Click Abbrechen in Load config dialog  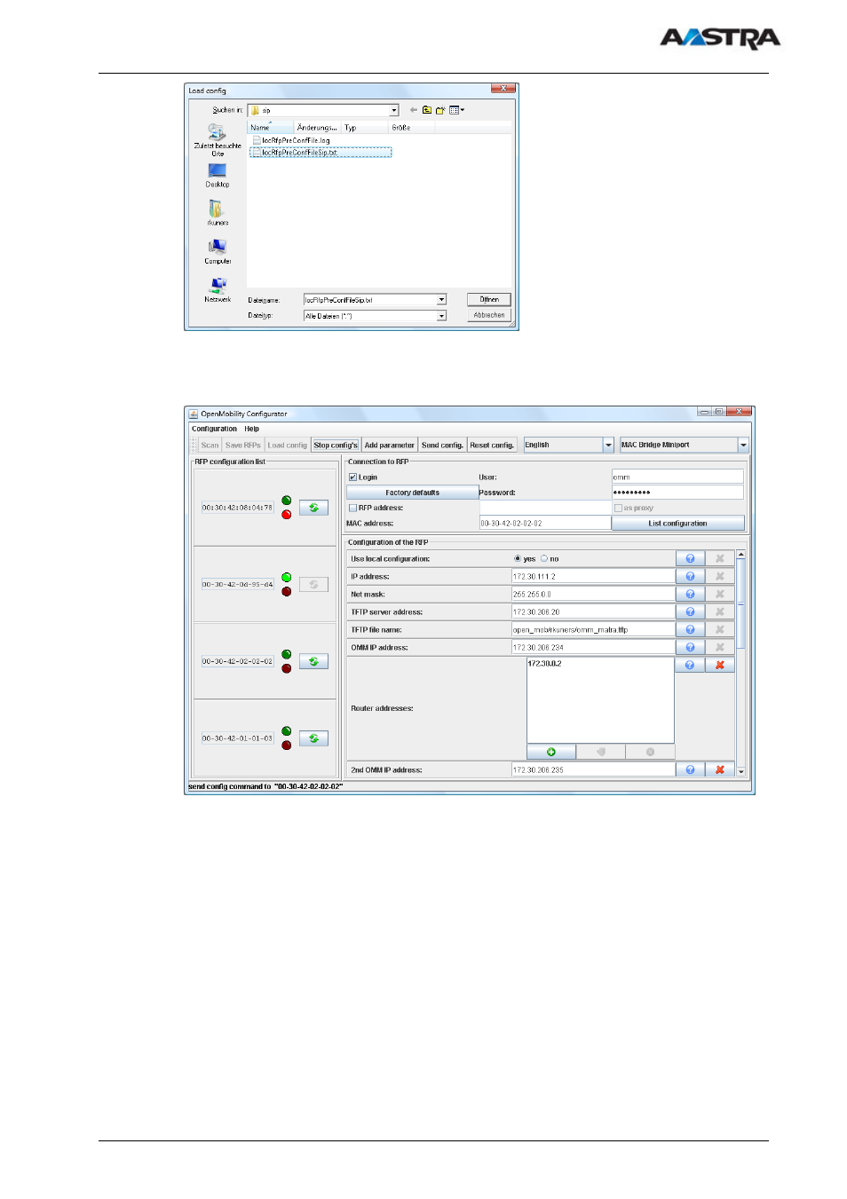pos(489,315)
